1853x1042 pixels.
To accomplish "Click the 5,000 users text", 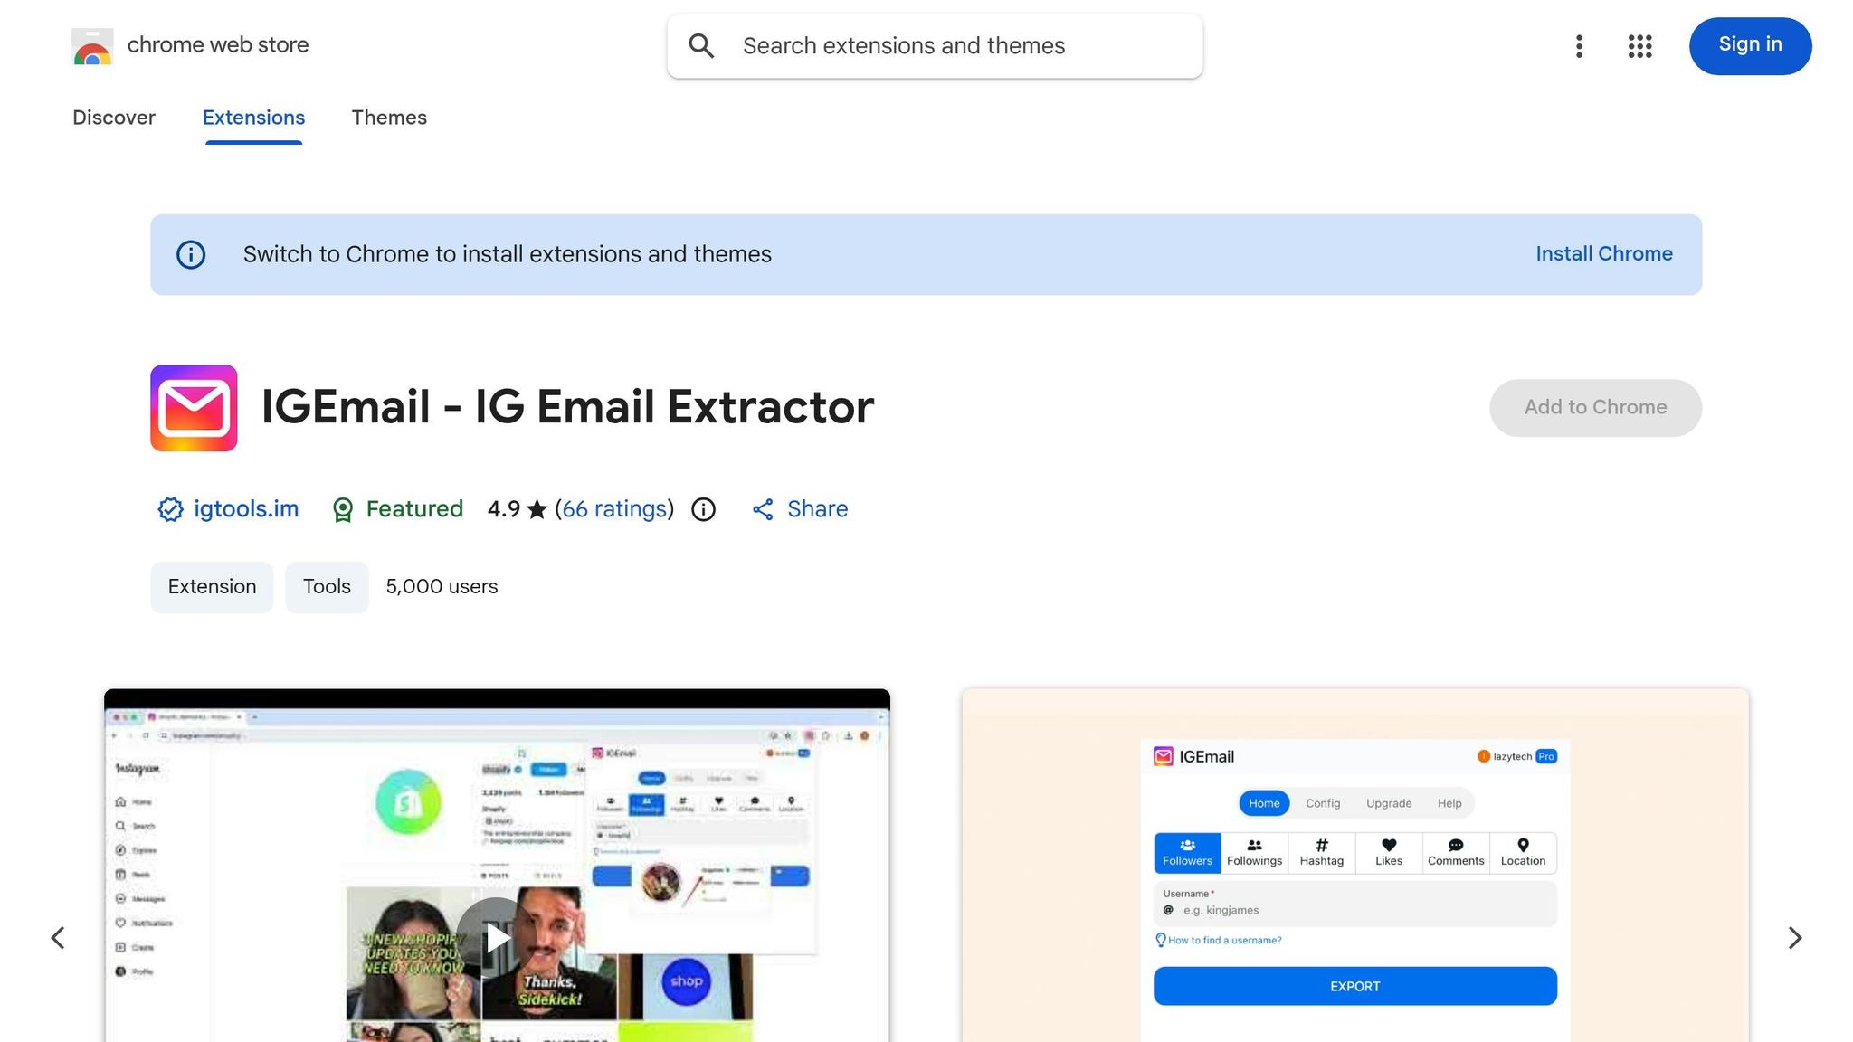I will (442, 587).
